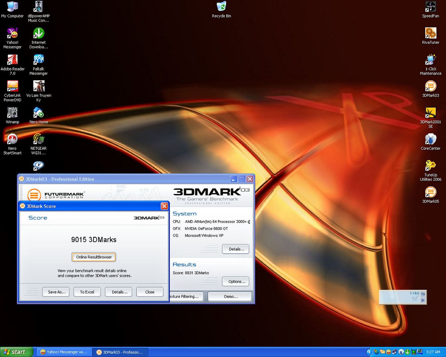Open the Recycle Bin icon
The image size is (446, 357).
click(221, 9)
